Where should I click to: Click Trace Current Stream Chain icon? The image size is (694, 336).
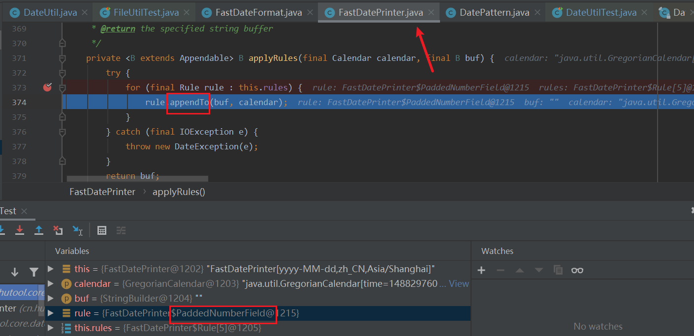(121, 230)
